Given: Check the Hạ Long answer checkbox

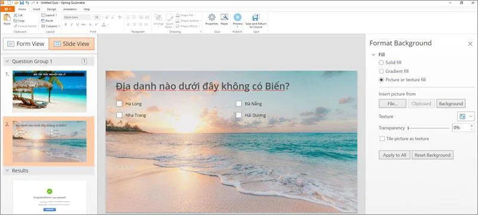Looking at the screenshot, I should [x=119, y=104].
